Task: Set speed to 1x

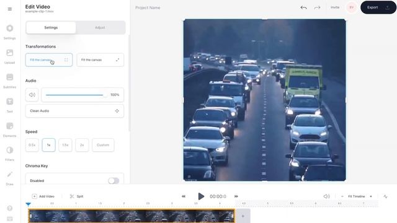Action: point(48,145)
